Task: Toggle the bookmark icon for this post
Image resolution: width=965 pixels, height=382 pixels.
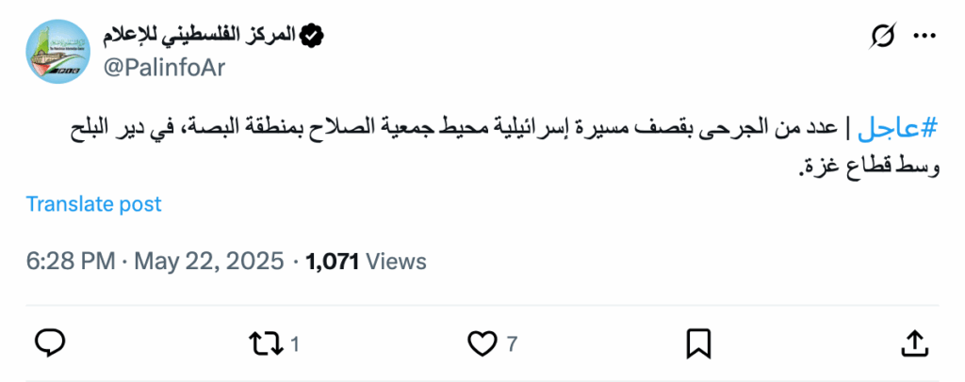Action: (x=698, y=343)
